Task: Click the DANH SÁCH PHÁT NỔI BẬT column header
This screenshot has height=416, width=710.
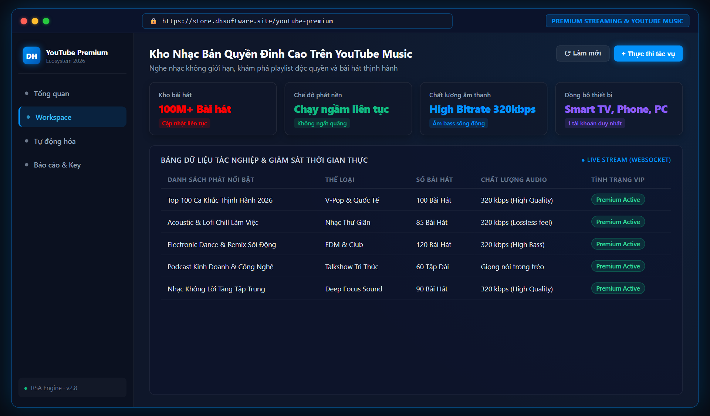Action: click(x=211, y=180)
